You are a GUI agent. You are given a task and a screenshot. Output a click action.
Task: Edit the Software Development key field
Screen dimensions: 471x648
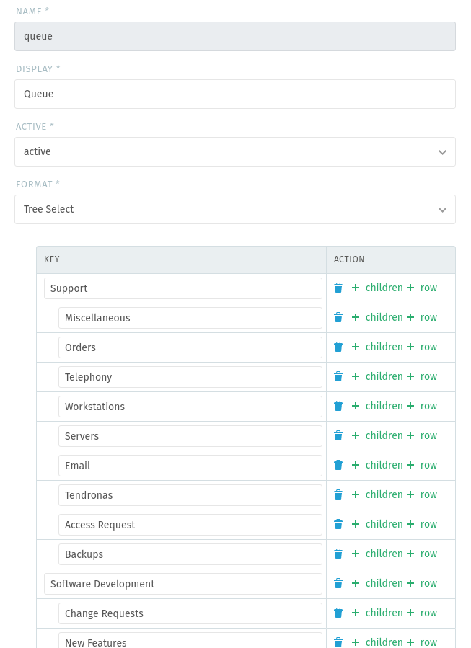[183, 584]
